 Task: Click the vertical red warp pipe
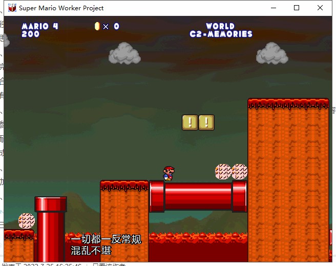click(x=51, y=229)
